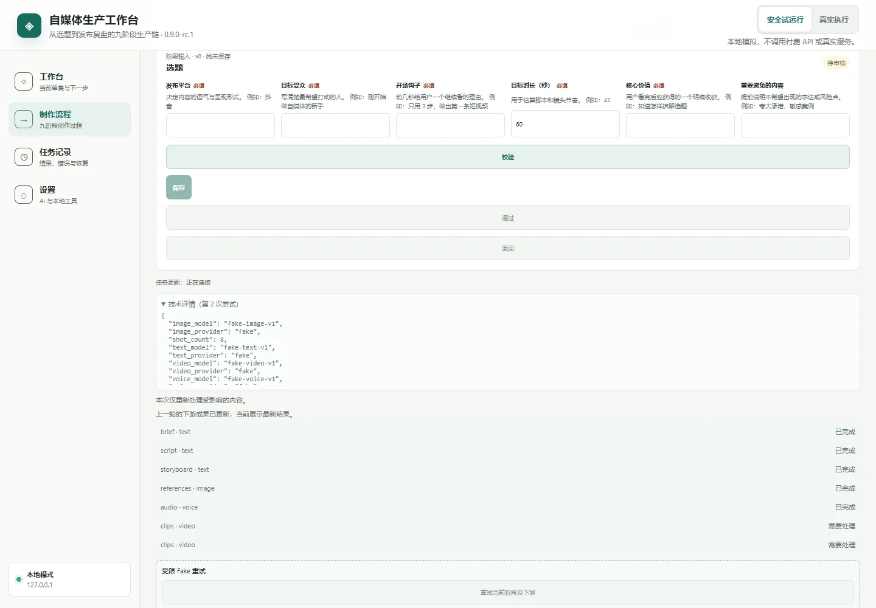Click 重试当前阶段及下游 button
The height and width of the screenshot is (608, 876).
[x=508, y=592]
